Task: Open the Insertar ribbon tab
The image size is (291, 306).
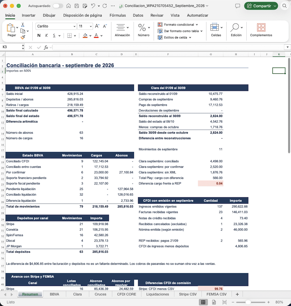Action: (28, 15)
